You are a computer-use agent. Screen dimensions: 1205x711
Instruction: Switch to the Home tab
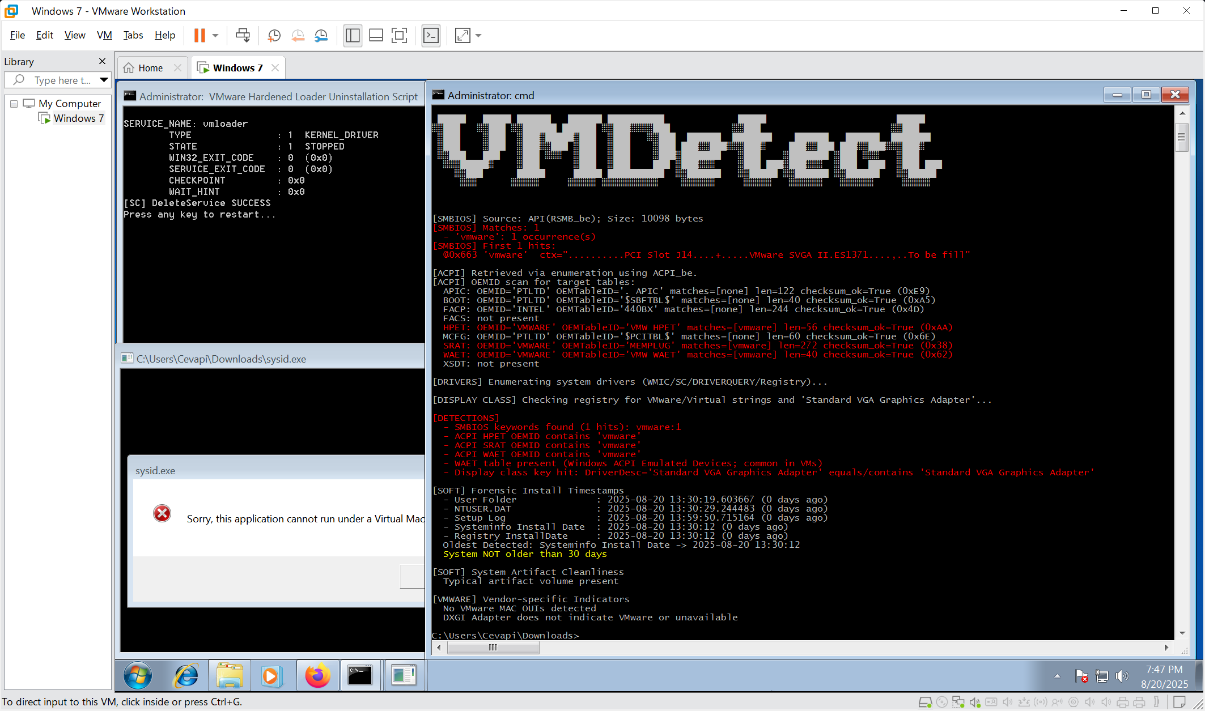(x=150, y=68)
